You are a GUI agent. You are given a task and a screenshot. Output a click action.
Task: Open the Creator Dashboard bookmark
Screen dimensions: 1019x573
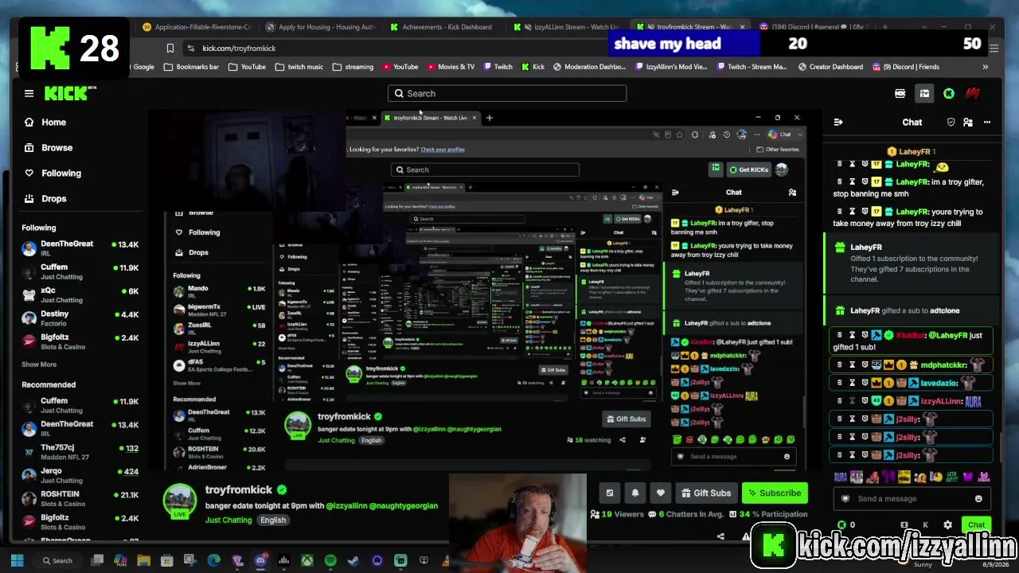click(x=830, y=67)
